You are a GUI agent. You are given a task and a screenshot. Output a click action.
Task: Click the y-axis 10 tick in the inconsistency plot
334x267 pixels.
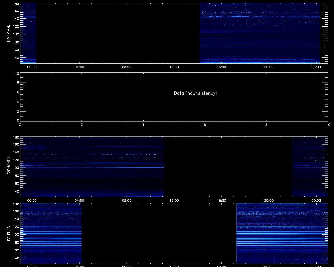coord(17,74)
